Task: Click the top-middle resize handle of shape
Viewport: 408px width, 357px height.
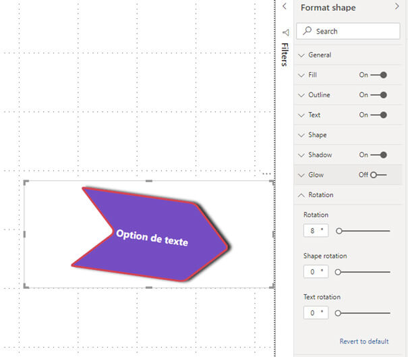Action: click(149, 181)
